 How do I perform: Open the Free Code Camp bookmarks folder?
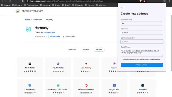click(x=31, y=5)
